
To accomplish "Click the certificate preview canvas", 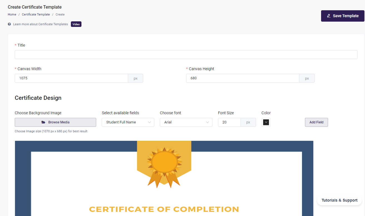I will tap(164, 177).
